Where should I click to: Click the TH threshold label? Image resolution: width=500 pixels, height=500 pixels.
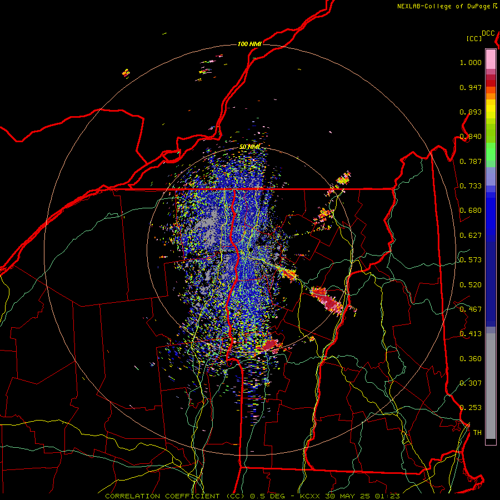click(477, 433)
